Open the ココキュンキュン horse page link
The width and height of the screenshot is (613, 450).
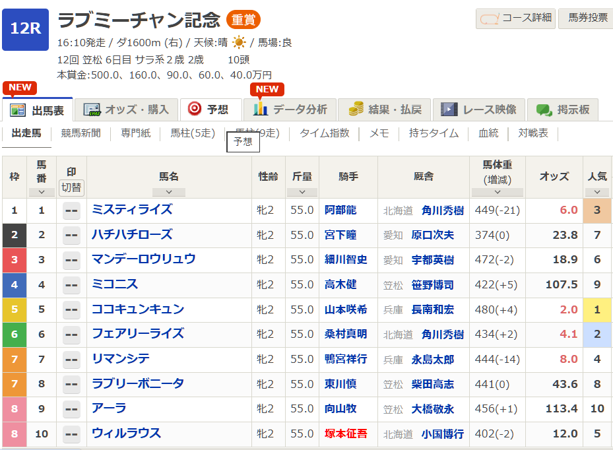[x=139, y=310]
